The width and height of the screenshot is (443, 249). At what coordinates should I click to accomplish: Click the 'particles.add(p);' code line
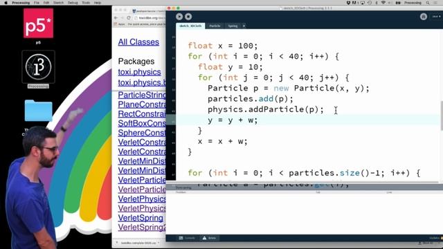[x=251, y=99]
